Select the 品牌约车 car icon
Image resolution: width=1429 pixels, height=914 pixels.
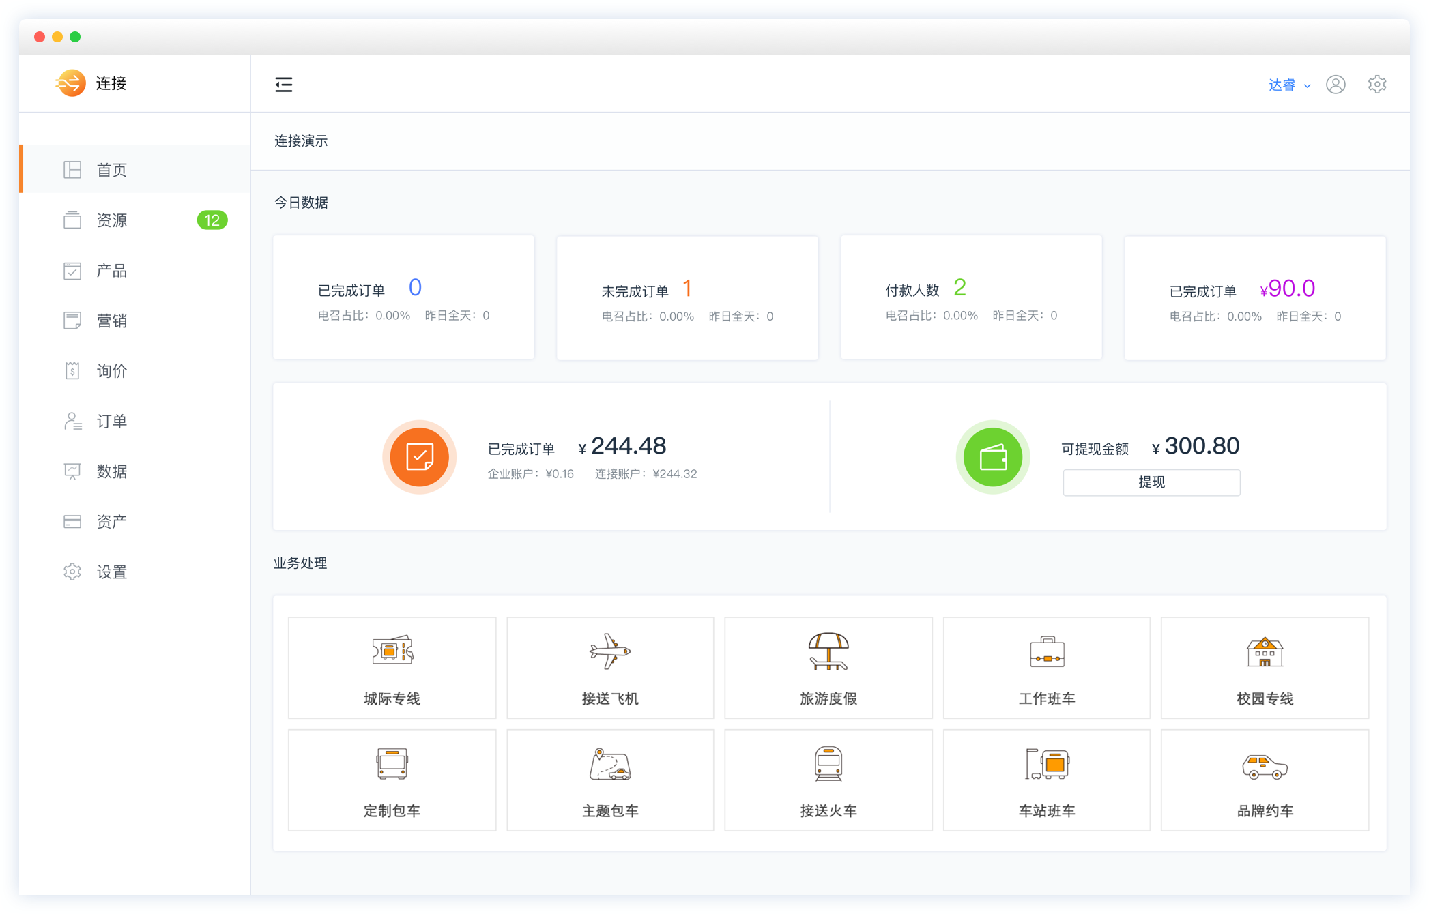coord(1265,764)
